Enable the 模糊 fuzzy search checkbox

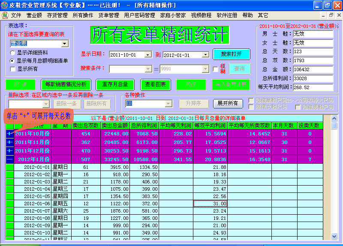point(216,69)
